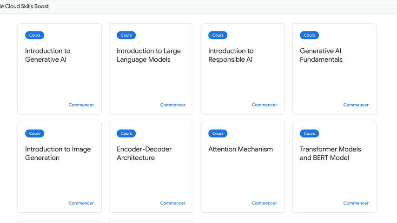Click Commencer on Introduction to Image Generation
This screenshot has width=397, height=223.
point(81,203)
